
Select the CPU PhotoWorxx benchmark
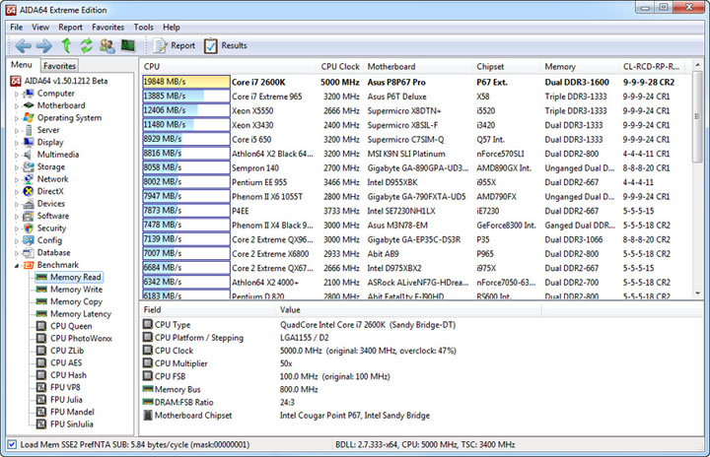click(x=81, y=338)
